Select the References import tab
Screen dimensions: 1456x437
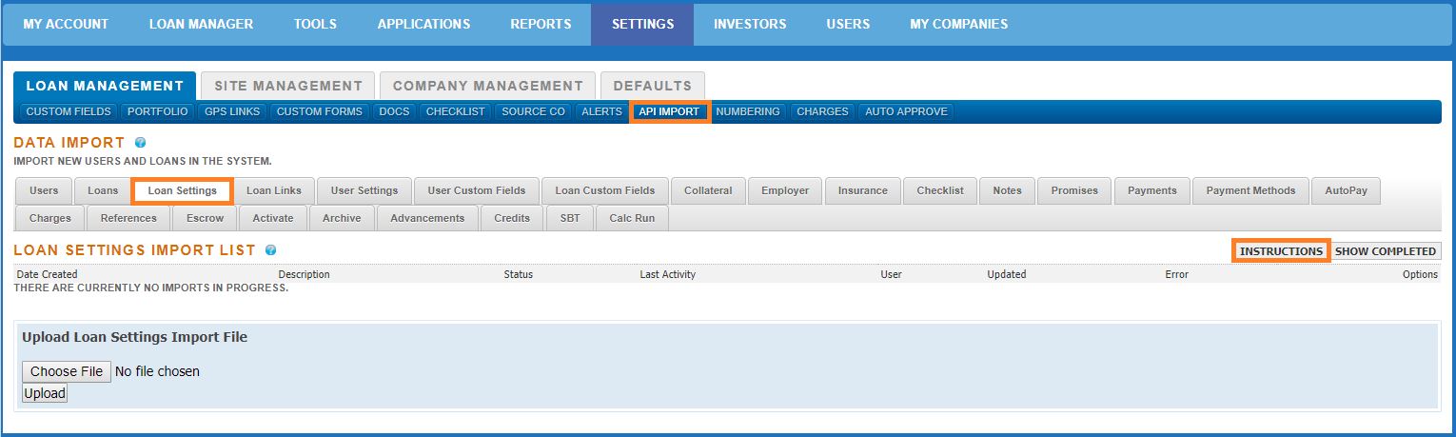click(128, 218)
